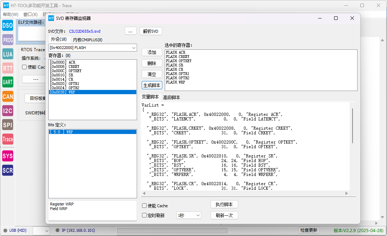This screenshot has width=387, height=236.
Task: Open the [0x40022000] FLASH peripheral dropdown
Action: tap(93, 48)
